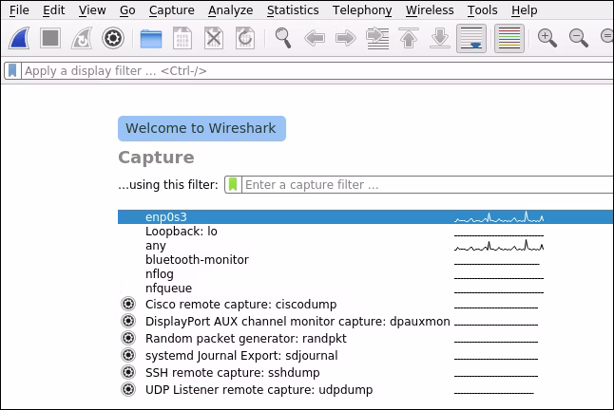Screen dimensions: 614x410
Task: Toggle packet list colorization
Action: [509, 38]
